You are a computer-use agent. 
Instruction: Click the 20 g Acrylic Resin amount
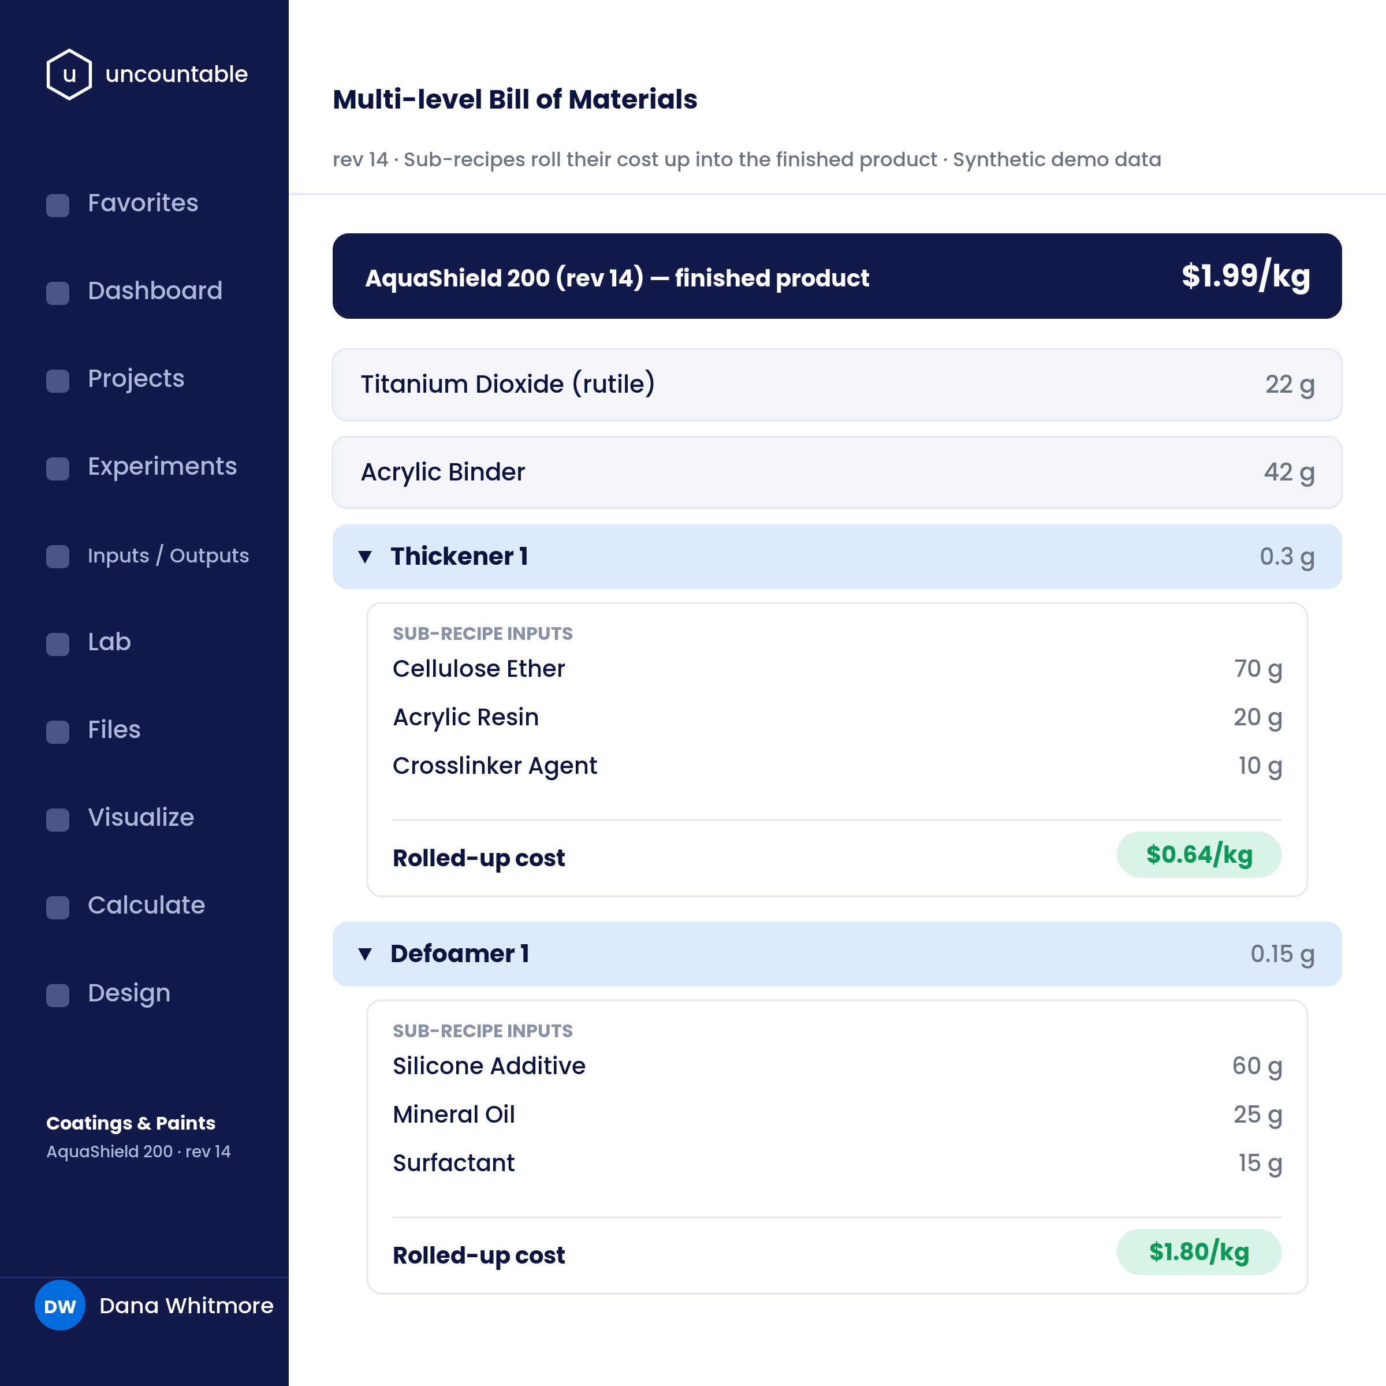click(x=1258, y=718)
